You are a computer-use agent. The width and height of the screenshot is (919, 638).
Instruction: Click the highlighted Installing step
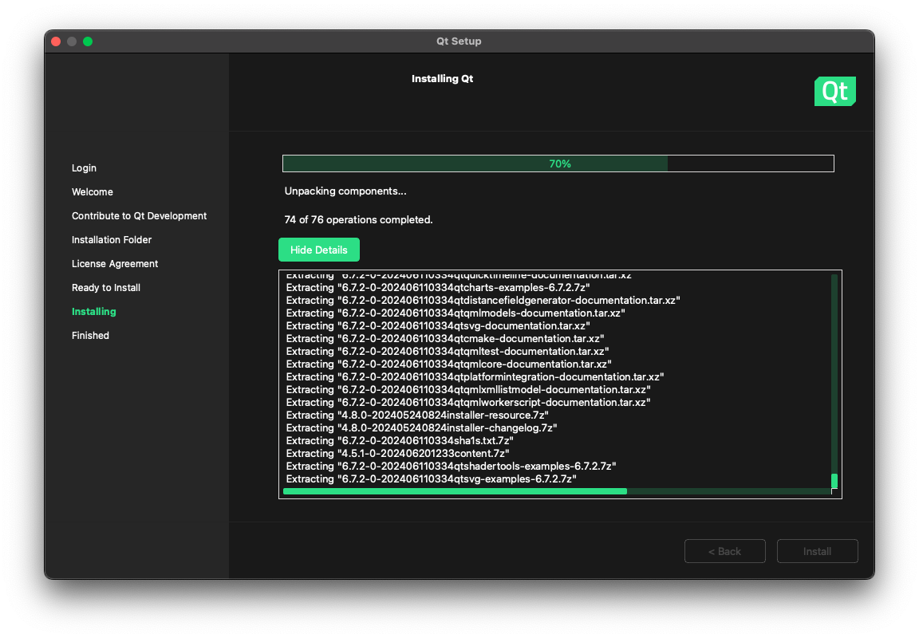pos(94,312)
